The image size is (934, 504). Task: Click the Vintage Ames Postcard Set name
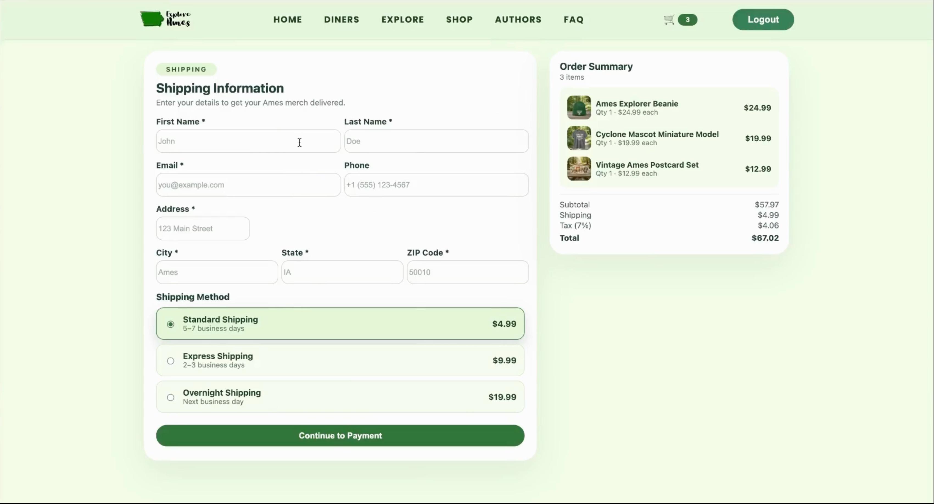pos(647,165)
